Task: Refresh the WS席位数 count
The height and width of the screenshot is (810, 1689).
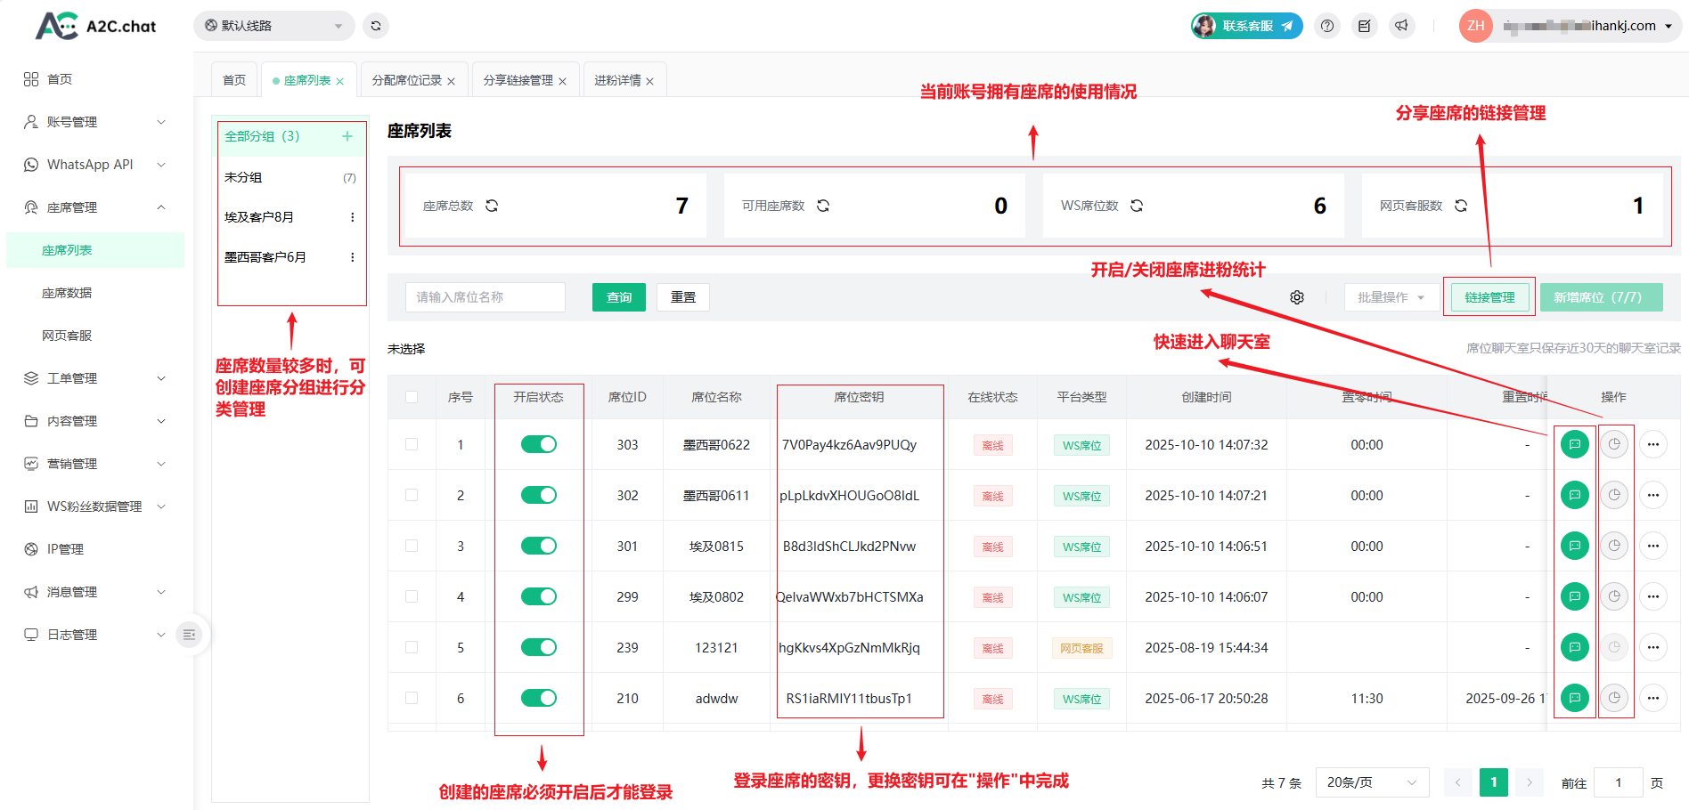Action: (1137, 206)
